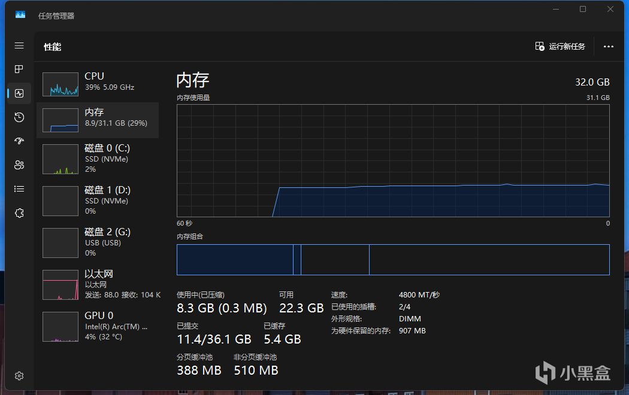Select the CPU performance entry
Screen dimensions: 629x395
[x=98, y=84]
